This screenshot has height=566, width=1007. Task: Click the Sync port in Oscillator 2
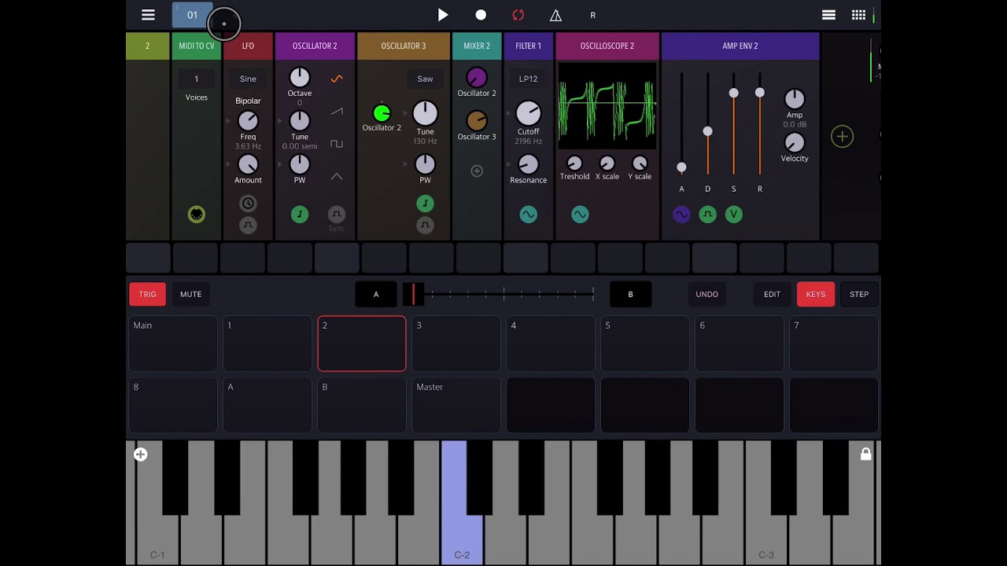(337, 214)
